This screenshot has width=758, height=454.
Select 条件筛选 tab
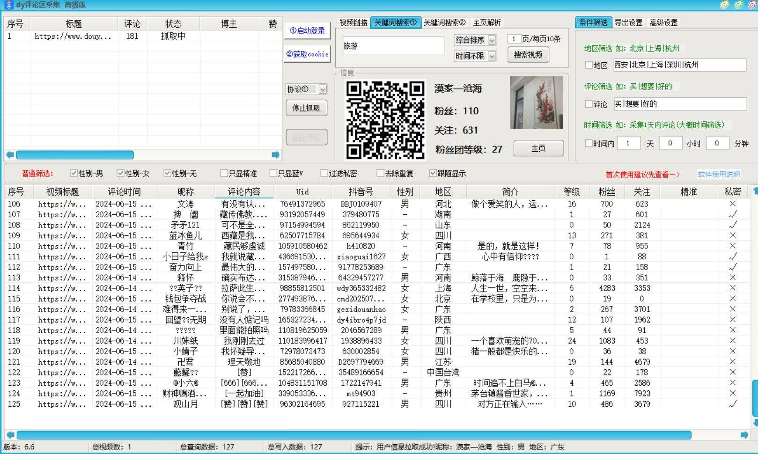[x=593, y=22]
